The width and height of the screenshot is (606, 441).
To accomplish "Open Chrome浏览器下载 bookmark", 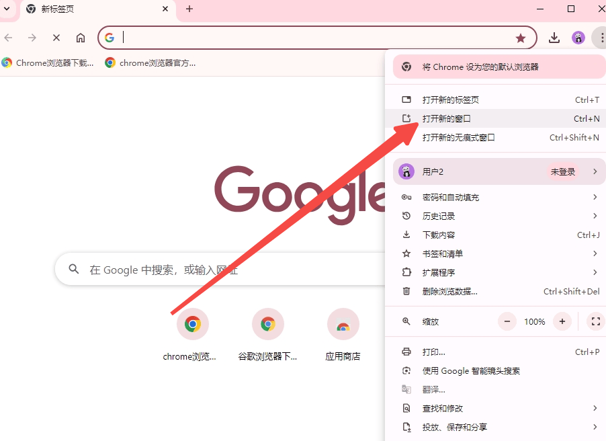I will click(x=48, y=63).
